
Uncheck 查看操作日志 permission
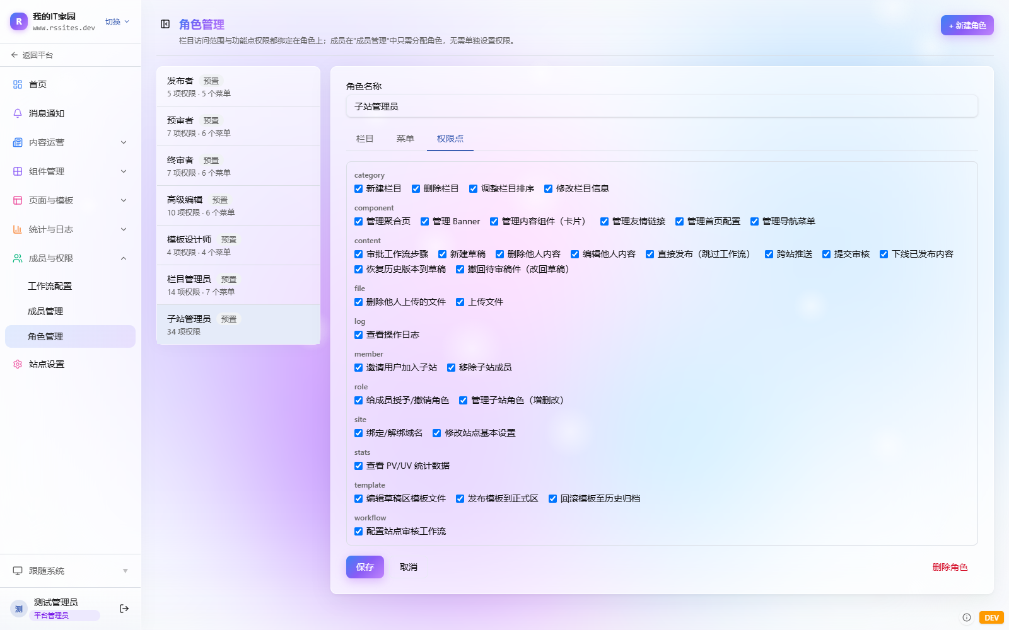358,335
